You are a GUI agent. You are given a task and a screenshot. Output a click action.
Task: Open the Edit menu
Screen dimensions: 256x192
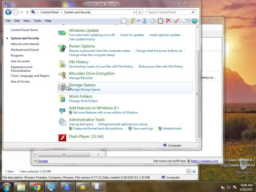(17, 21)
